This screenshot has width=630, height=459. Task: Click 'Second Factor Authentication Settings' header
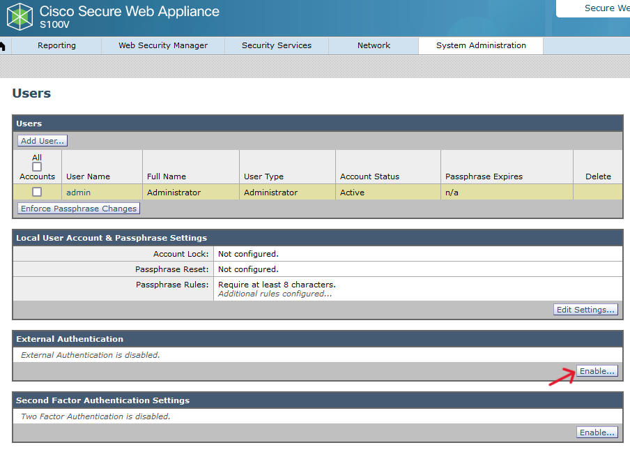(x=103, y=400)
